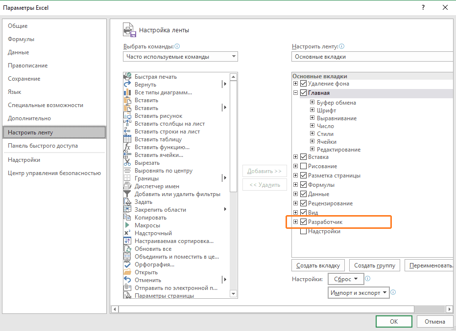Screen dimensions: 456x331
Task: Expand the Вставка tab tree node
Action: coord(295,157)
